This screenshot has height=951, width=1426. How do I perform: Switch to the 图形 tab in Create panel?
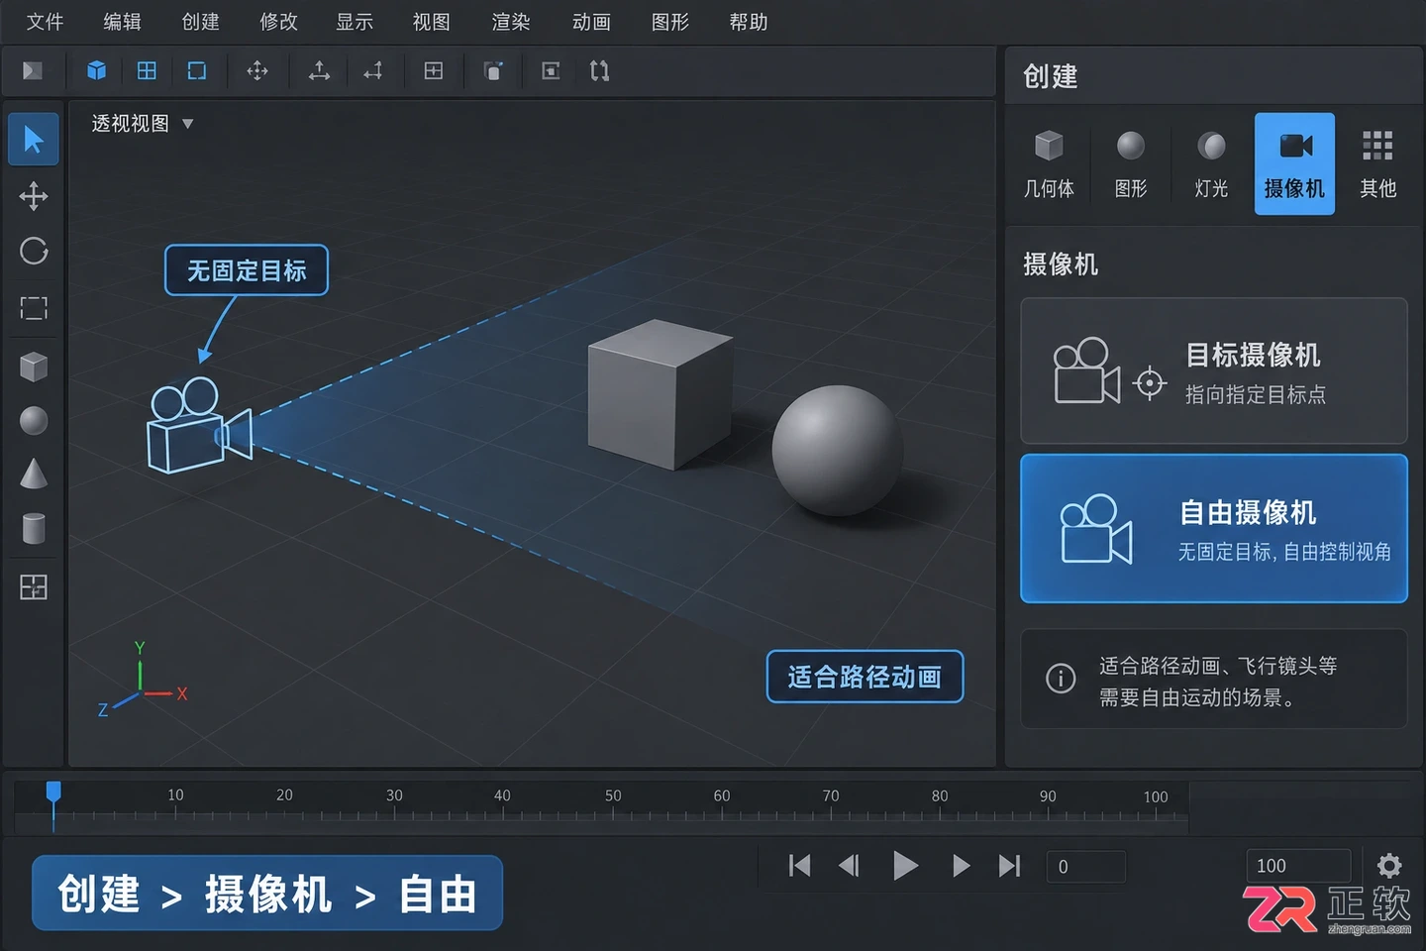point(1131,164)
